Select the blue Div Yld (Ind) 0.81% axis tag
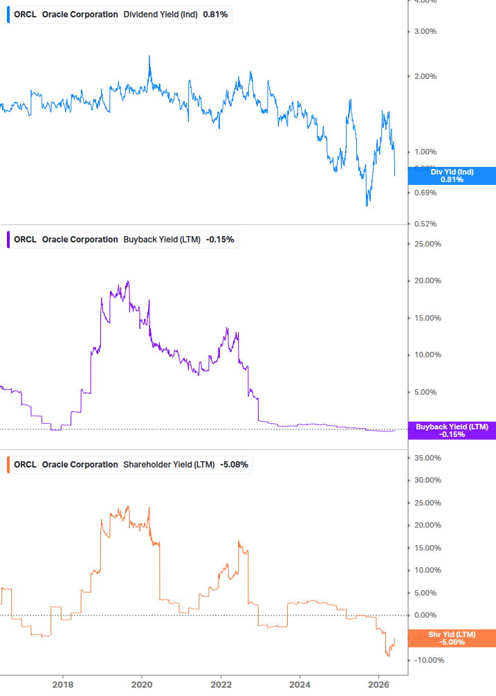Image resolution: width=496 pixels, height=696 pixels. 452,176
